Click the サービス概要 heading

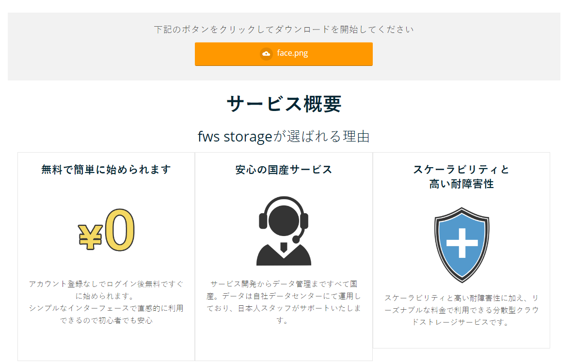coord(284,104)
